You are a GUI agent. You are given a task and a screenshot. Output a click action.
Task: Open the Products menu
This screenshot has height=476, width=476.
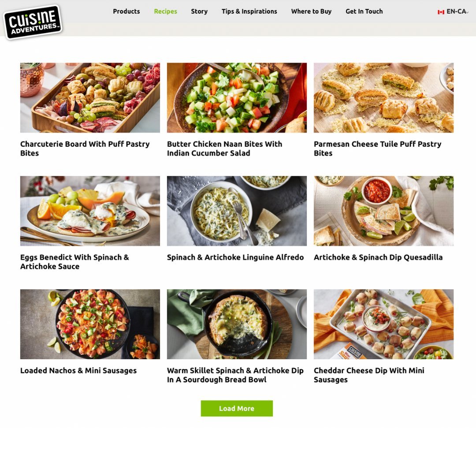coord(126,11)
